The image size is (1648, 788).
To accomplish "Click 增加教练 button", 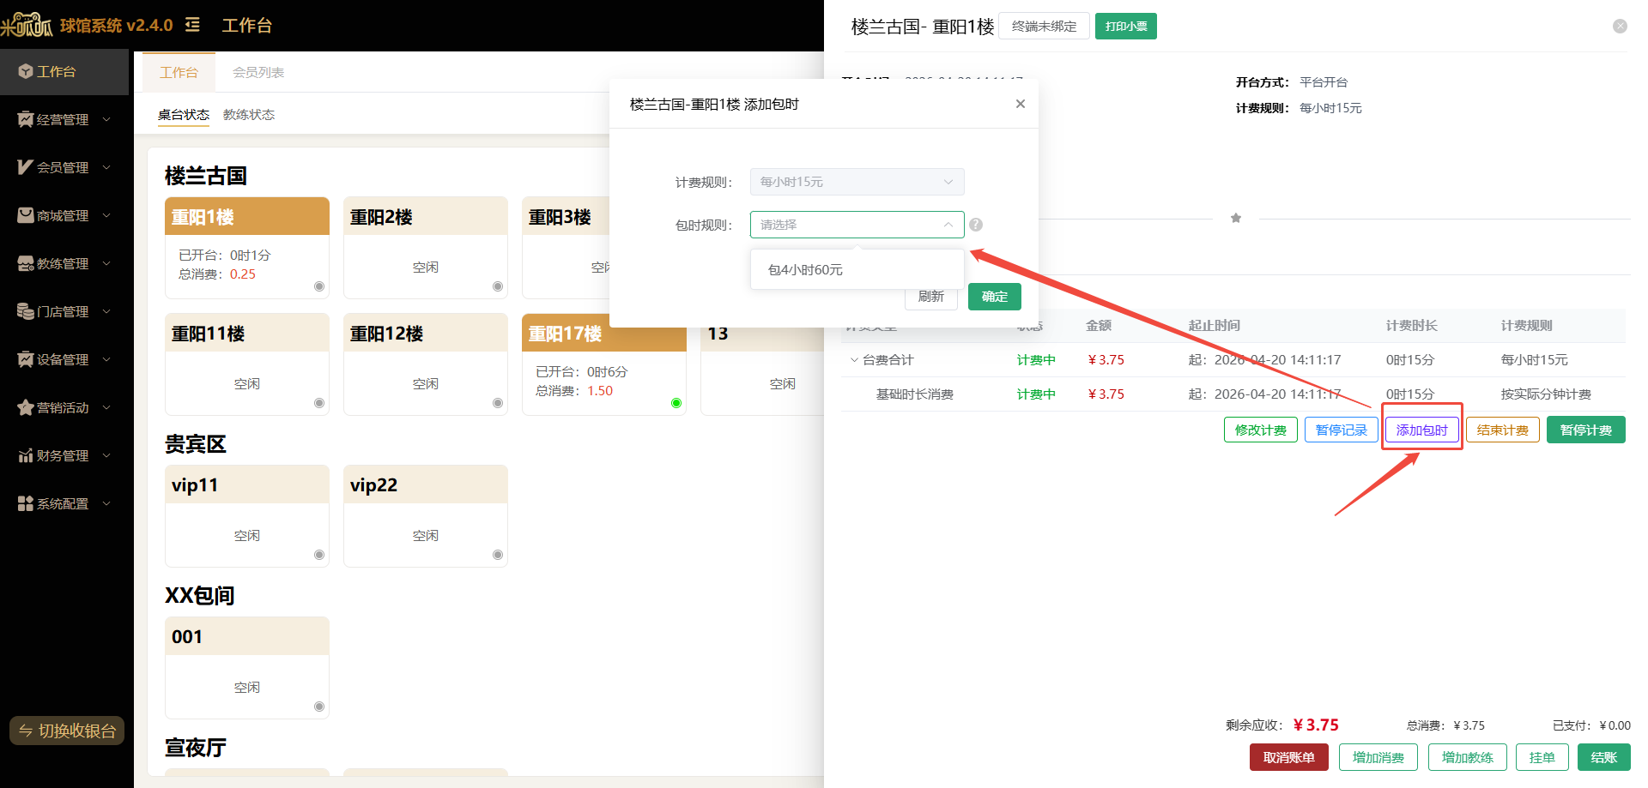I will (1468, 757).
